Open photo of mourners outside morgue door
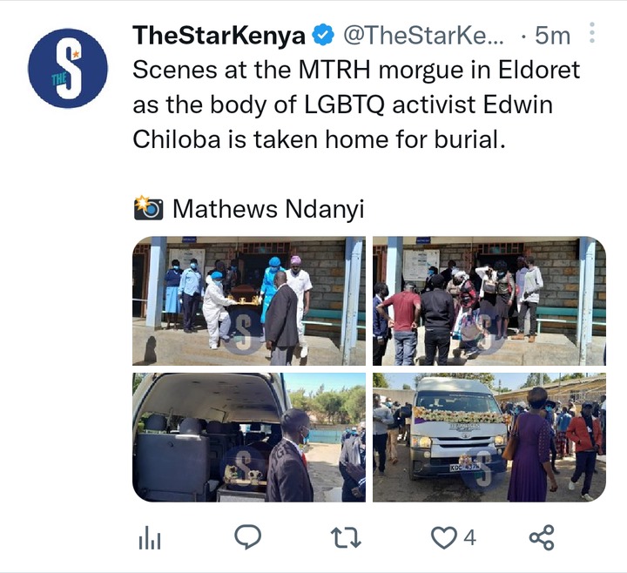Viewport: 627px width, 573px height. click(x=489, y=300)
